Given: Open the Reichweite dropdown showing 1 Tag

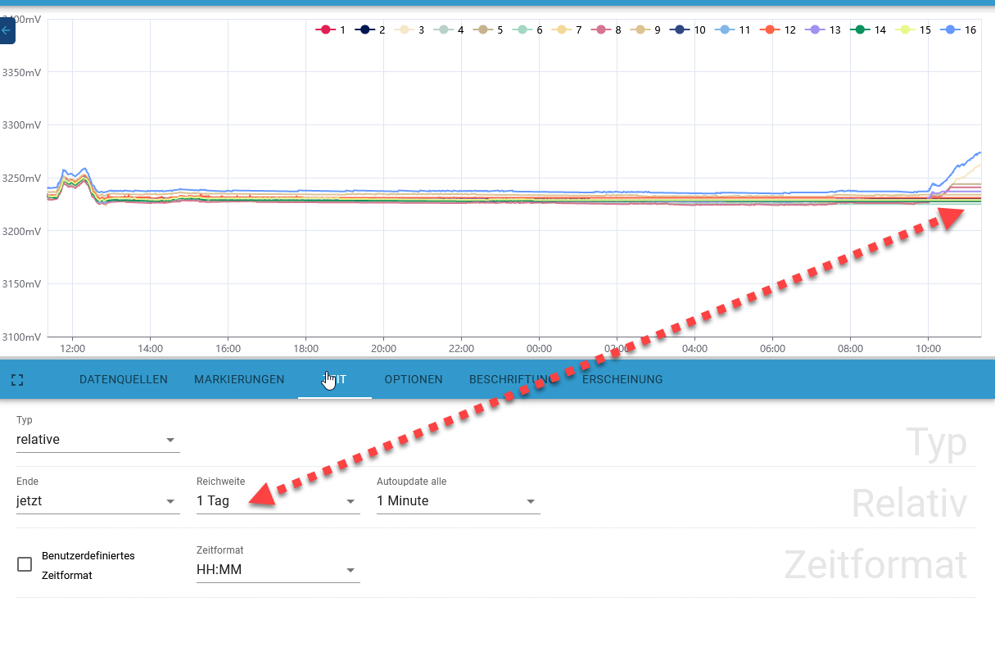Looking at the screenshot, I should 278,501.
